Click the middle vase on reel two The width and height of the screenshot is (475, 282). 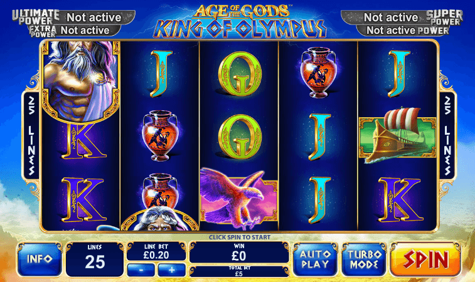pos(159,135)
